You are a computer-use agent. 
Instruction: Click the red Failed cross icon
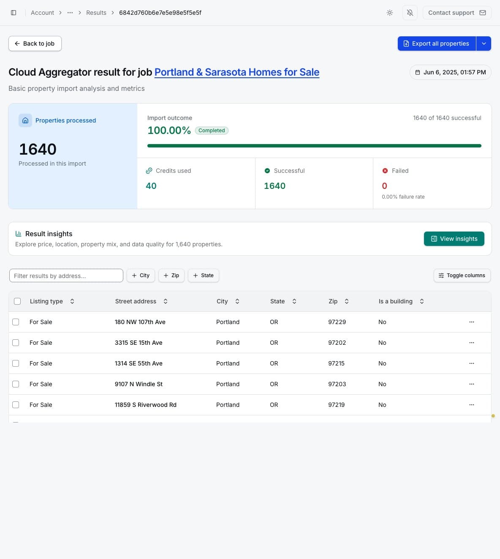point(385,171)
